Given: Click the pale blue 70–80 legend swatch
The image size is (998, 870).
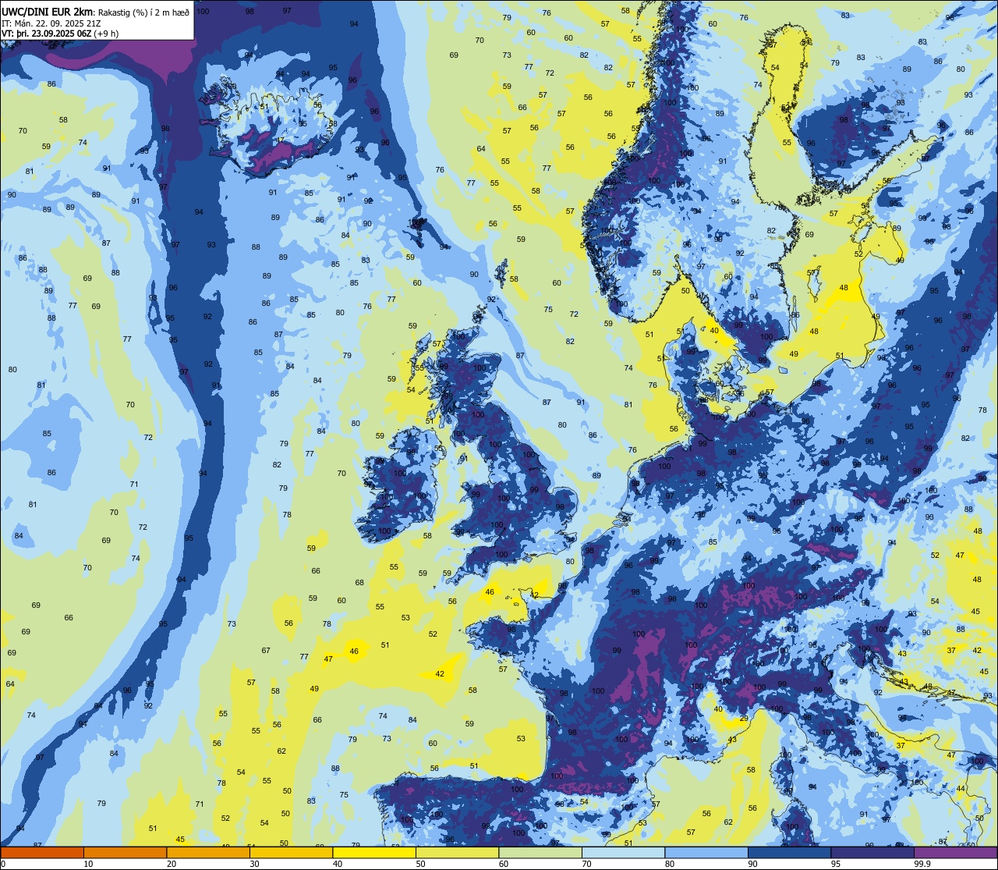Looking at the screenshot, I should coord(624,852).
